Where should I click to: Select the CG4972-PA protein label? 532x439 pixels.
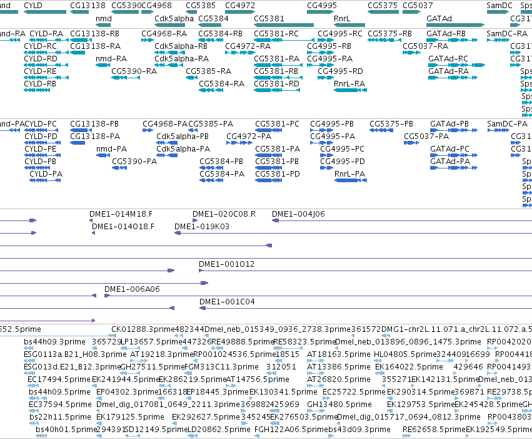249,137
